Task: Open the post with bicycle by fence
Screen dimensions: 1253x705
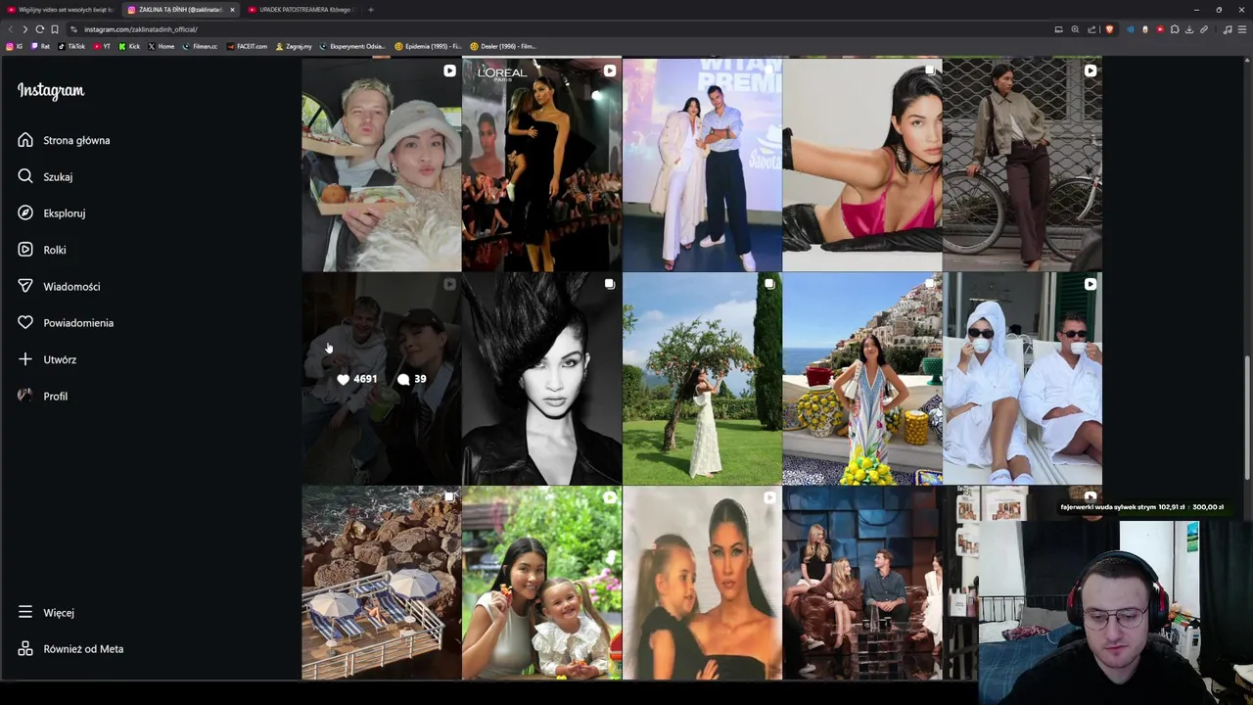Action: tap(1022, 164)
